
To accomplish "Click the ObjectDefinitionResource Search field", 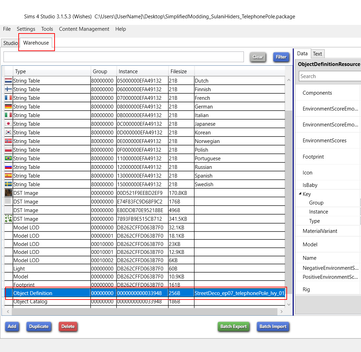I will click(x=330, y=76).
